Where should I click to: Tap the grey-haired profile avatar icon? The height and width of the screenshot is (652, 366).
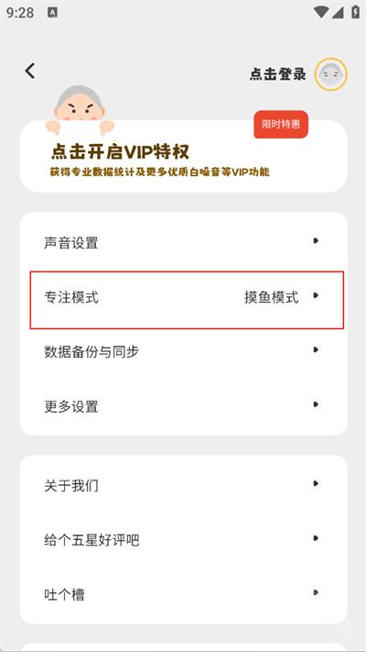tap(330, 74)
